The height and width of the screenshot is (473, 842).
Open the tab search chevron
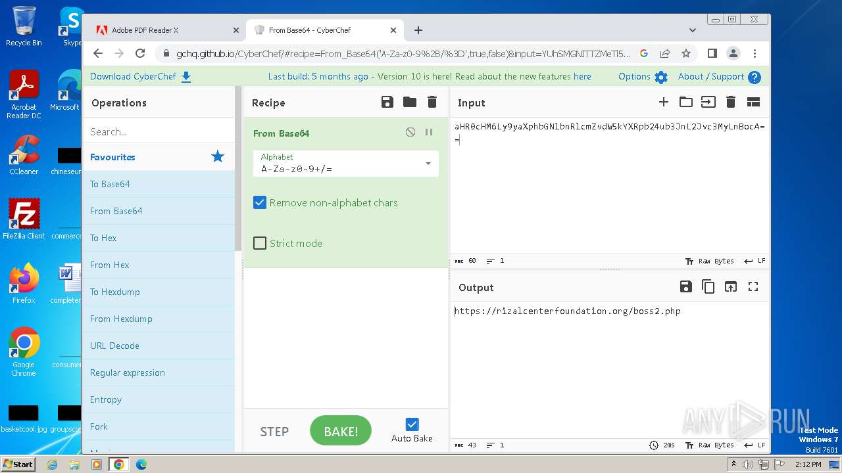[x=692, y=30]
